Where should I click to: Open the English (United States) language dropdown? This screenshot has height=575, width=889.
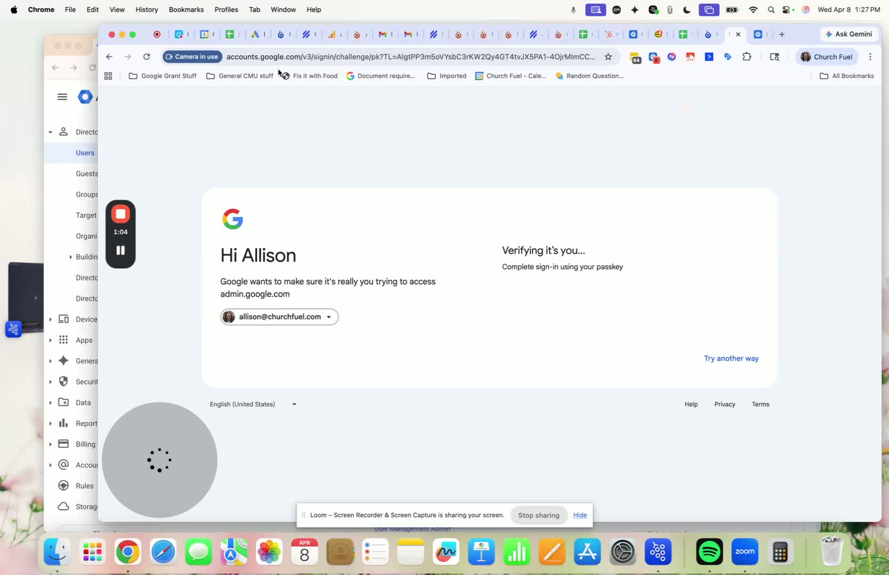click(253, 404)
